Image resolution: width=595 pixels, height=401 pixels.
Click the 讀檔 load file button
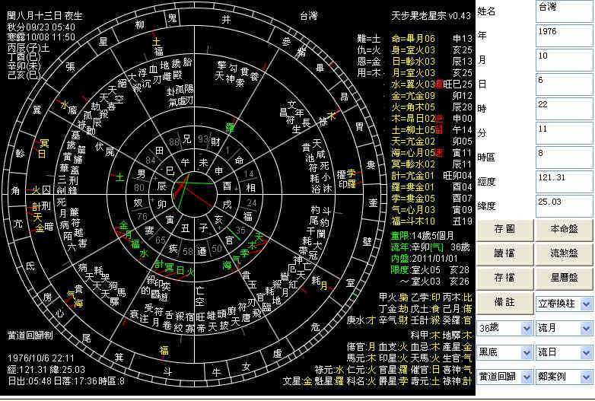pyautogui.click(x=505, y=253)
